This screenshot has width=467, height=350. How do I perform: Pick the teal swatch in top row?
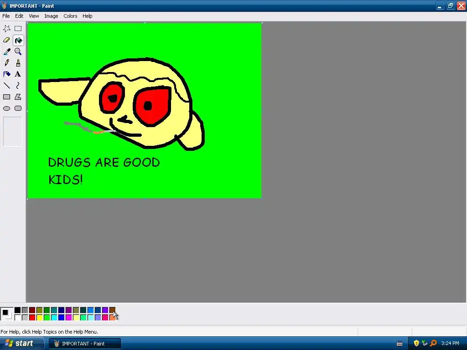click(x=54, y=310)
